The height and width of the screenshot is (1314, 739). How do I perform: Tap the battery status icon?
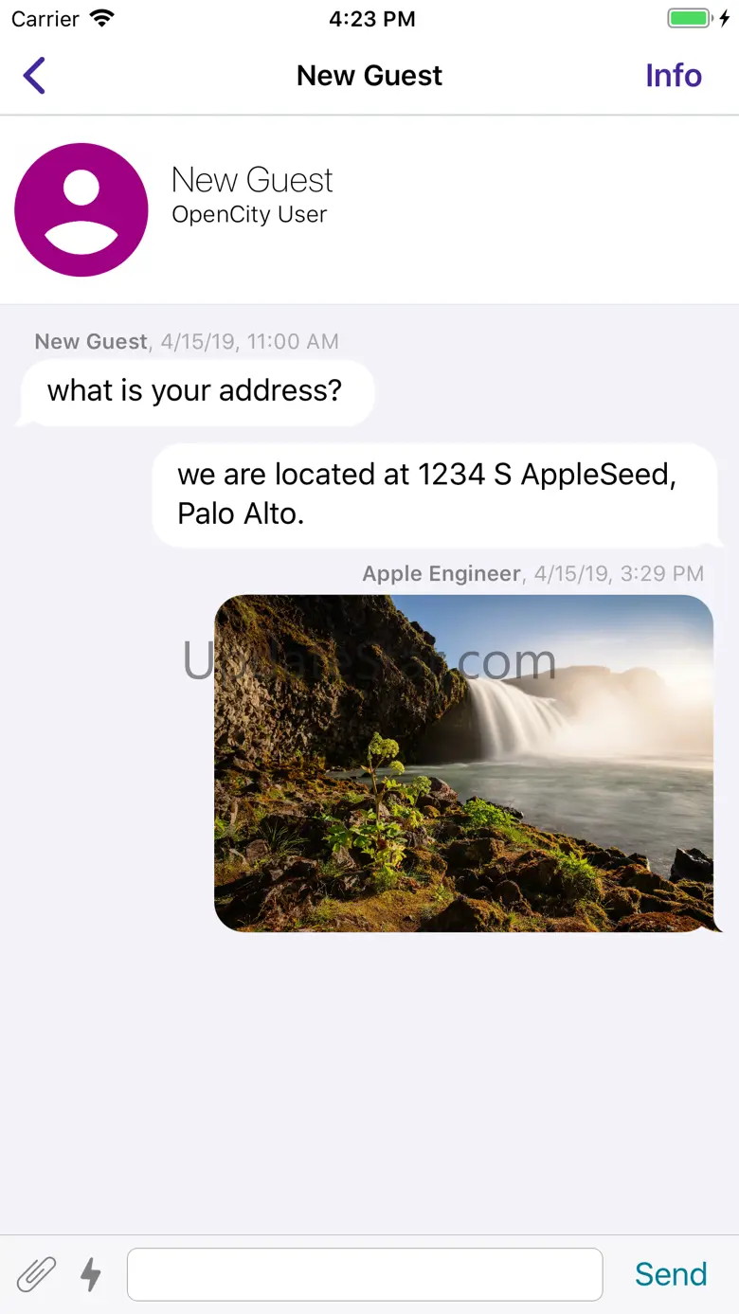click(x=690, y=19)
